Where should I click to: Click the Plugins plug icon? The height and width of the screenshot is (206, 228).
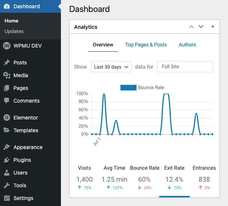[x=6, y=160]
